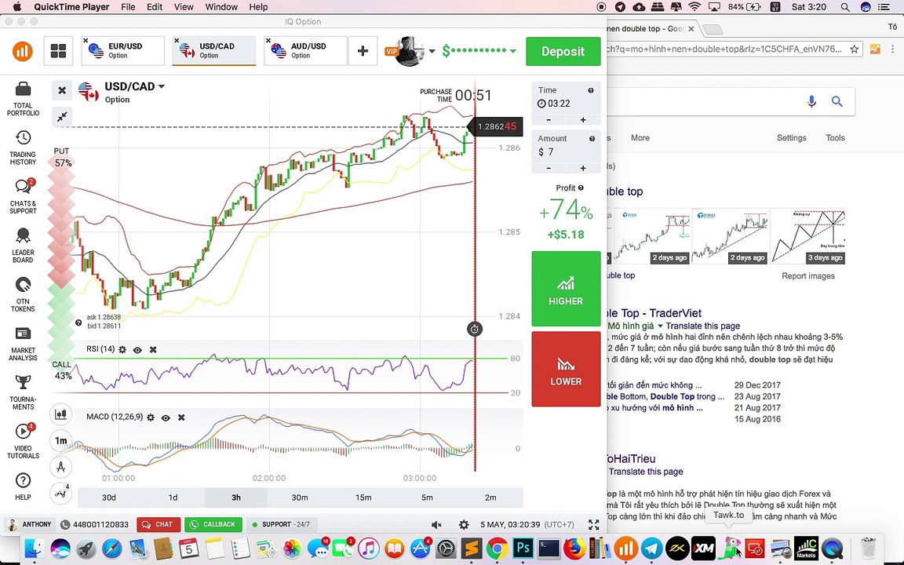Switch to the EUR/USD asset tab

(x=122, y=51)
